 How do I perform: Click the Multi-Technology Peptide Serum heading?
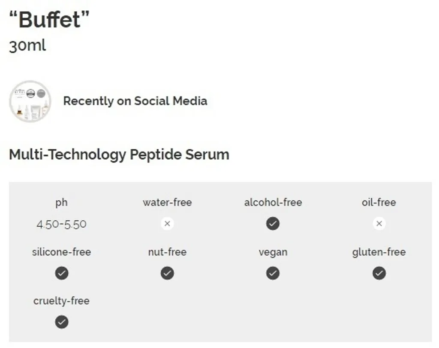119,154
